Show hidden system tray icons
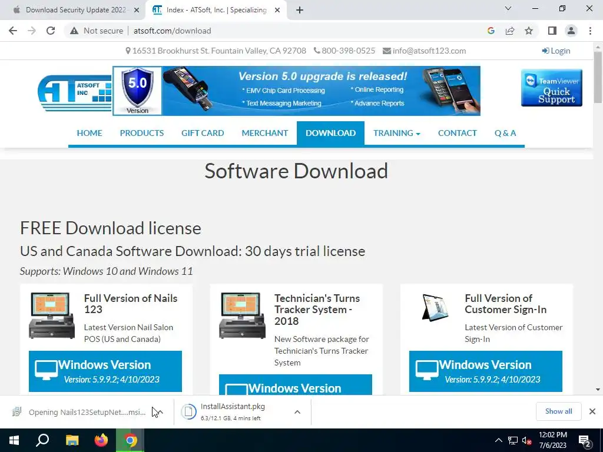This screenshot has width=603, height=452. point(498,440)
